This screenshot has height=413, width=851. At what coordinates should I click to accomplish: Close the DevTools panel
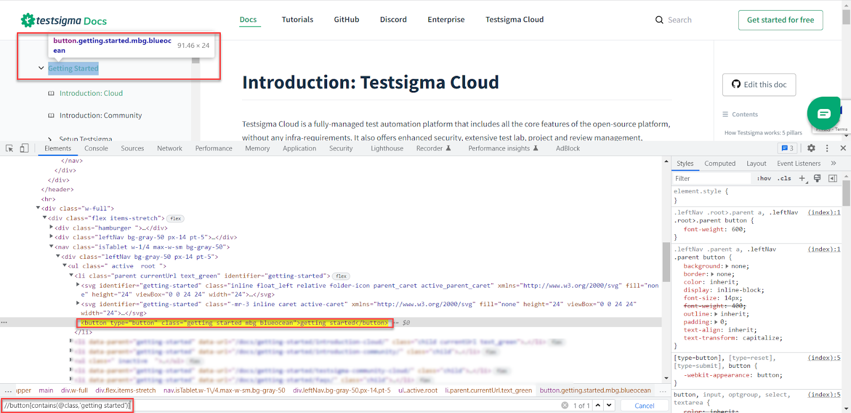[x=843, y=148]
